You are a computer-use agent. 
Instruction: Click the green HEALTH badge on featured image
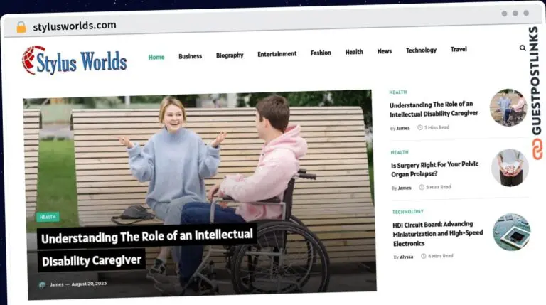(x=48, y=217)
